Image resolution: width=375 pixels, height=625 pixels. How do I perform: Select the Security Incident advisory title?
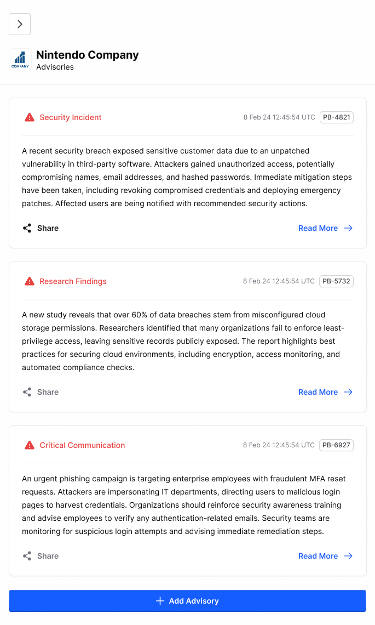tap(71, 117)
